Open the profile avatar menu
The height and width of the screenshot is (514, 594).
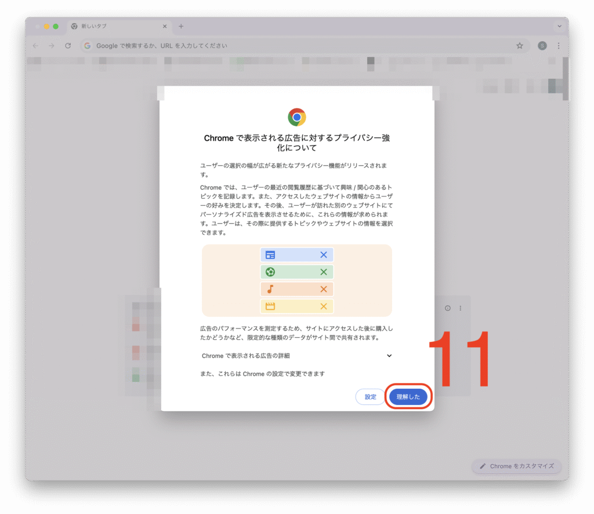542,46
